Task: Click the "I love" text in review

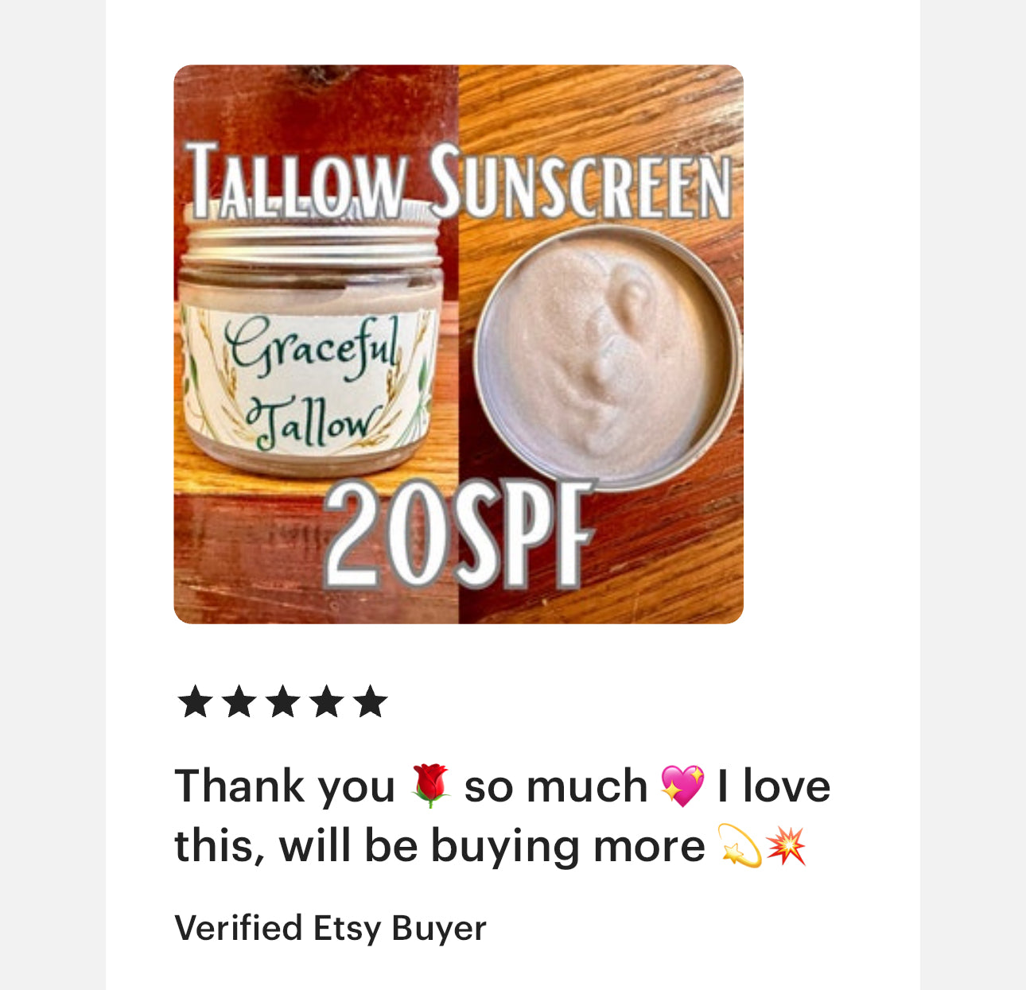Action: [x=774, y=786]
